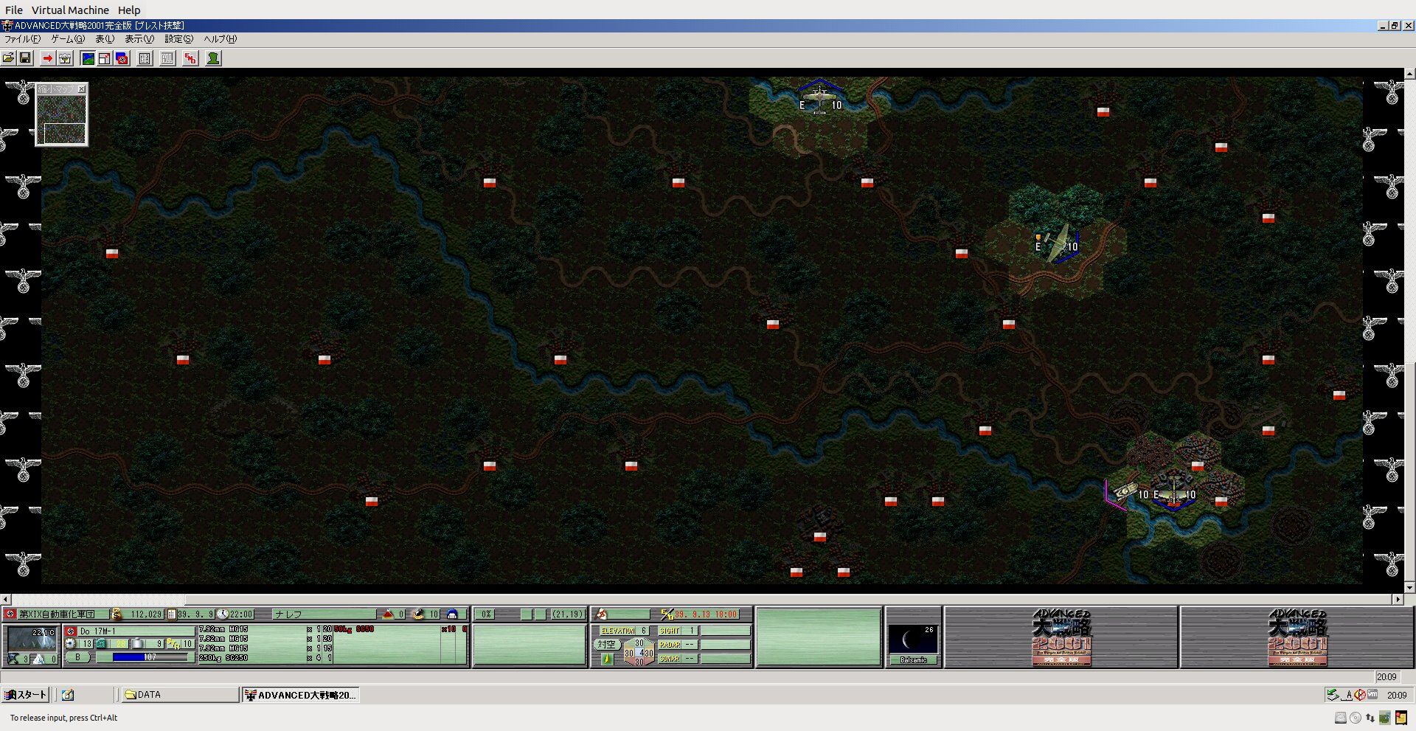This screenshot has height=731, width=1416.
Task: Click the ALL toolbar icon
Action: (x=168, y=58)
